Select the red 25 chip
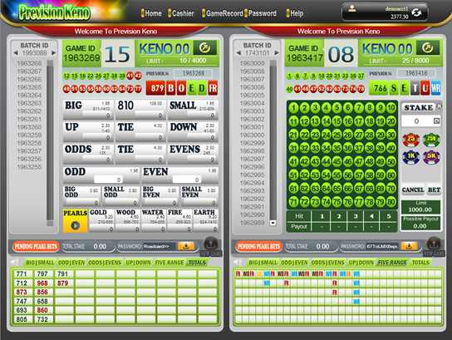452x340 pixels. [x=410, y=140]
